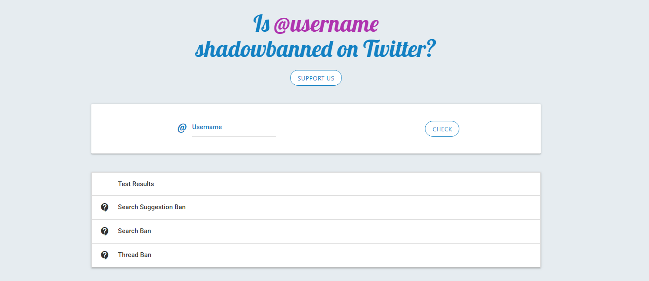The width and height of the screenshot is (649, 281).
Task: Click the Search Suggestion Ban label text
Action: (x=152, y=207)
